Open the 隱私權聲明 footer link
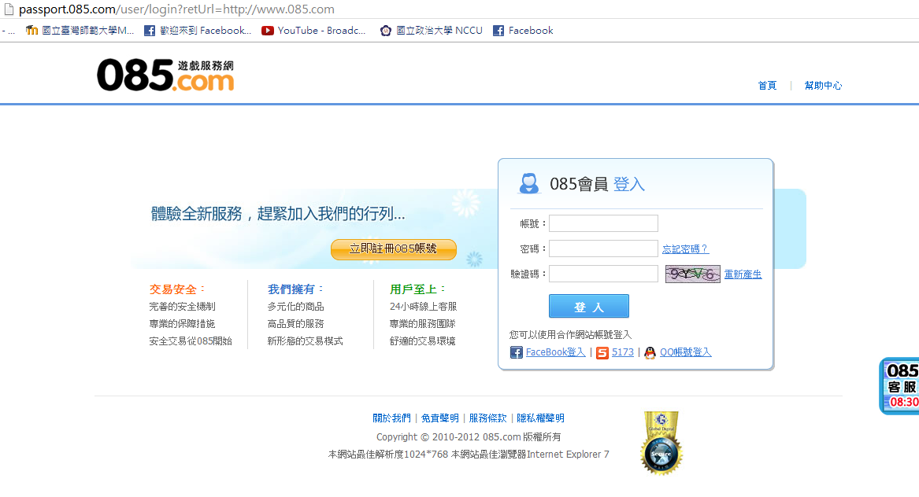The height and width of the screenshot is (497, 919). 540,418
